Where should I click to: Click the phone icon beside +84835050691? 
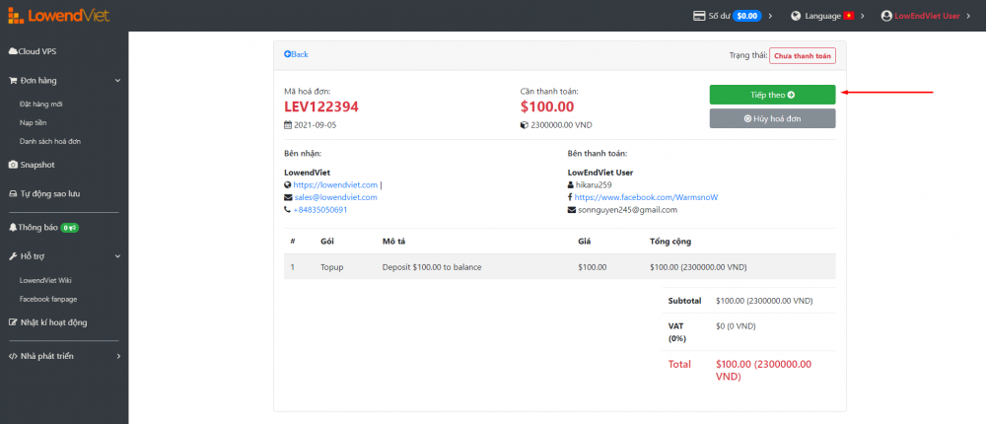pyautogui.click(x=288, y=209)
